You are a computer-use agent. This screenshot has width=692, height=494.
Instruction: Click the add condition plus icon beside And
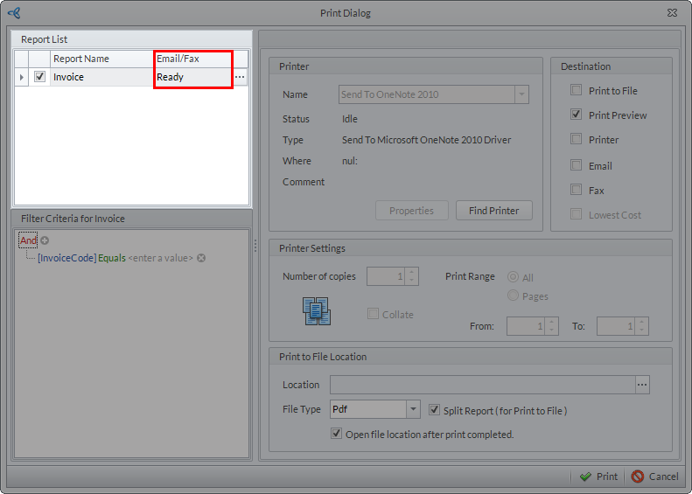pyautogui.click(x=45, y=240)
